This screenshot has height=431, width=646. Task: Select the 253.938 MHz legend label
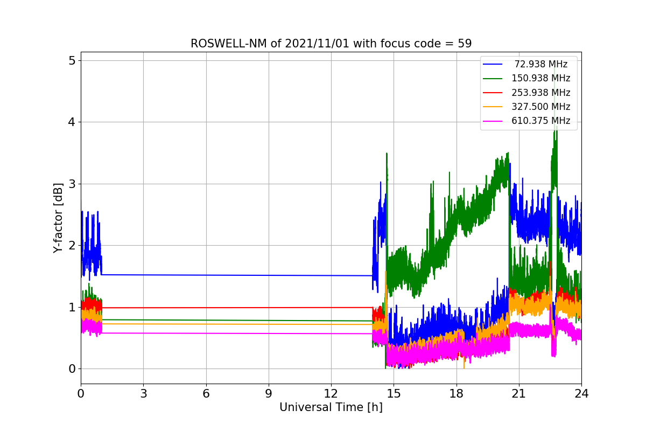[x=541, y=92]
